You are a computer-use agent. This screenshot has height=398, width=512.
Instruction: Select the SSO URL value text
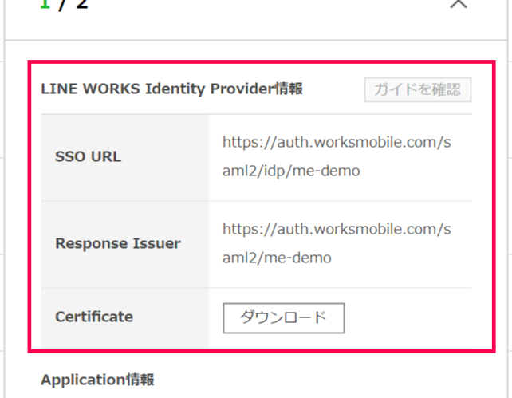point(337,156)
